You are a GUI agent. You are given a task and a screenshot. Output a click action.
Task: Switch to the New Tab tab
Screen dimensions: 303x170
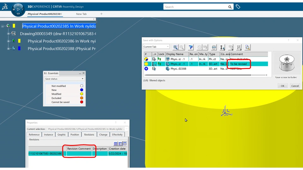click(81, 14)
